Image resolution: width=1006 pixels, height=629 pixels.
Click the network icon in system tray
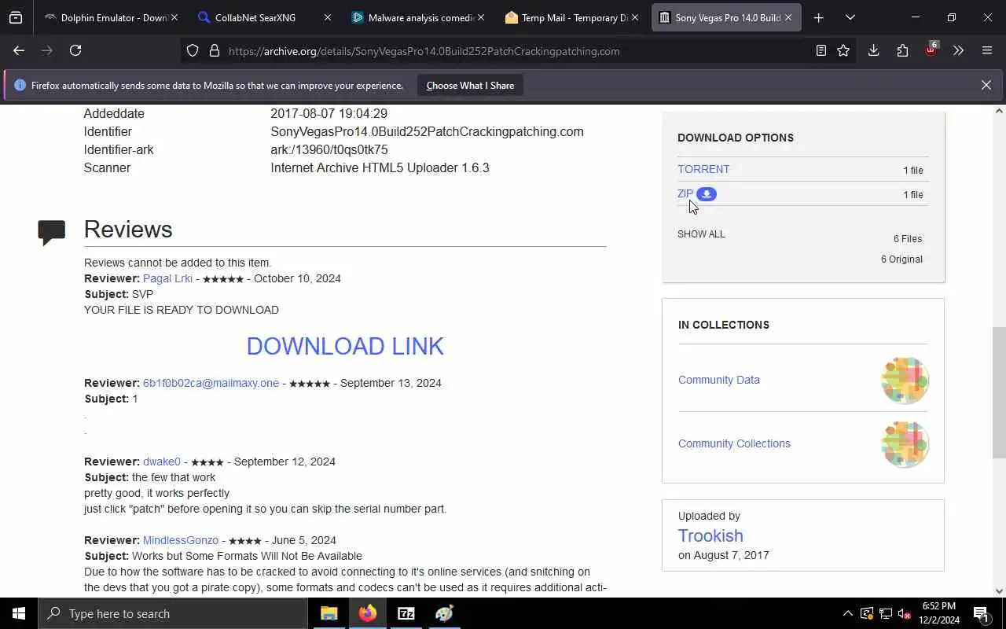point(886,613)
